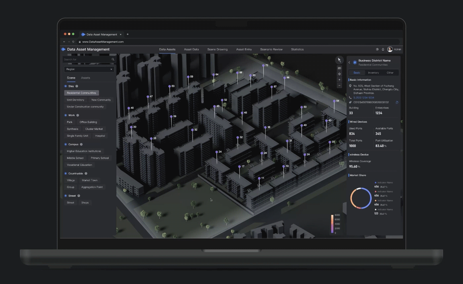Click the Admin avatar picture
Image resolution: width=463 pixels, height=284 pixels.
(390, 49)
